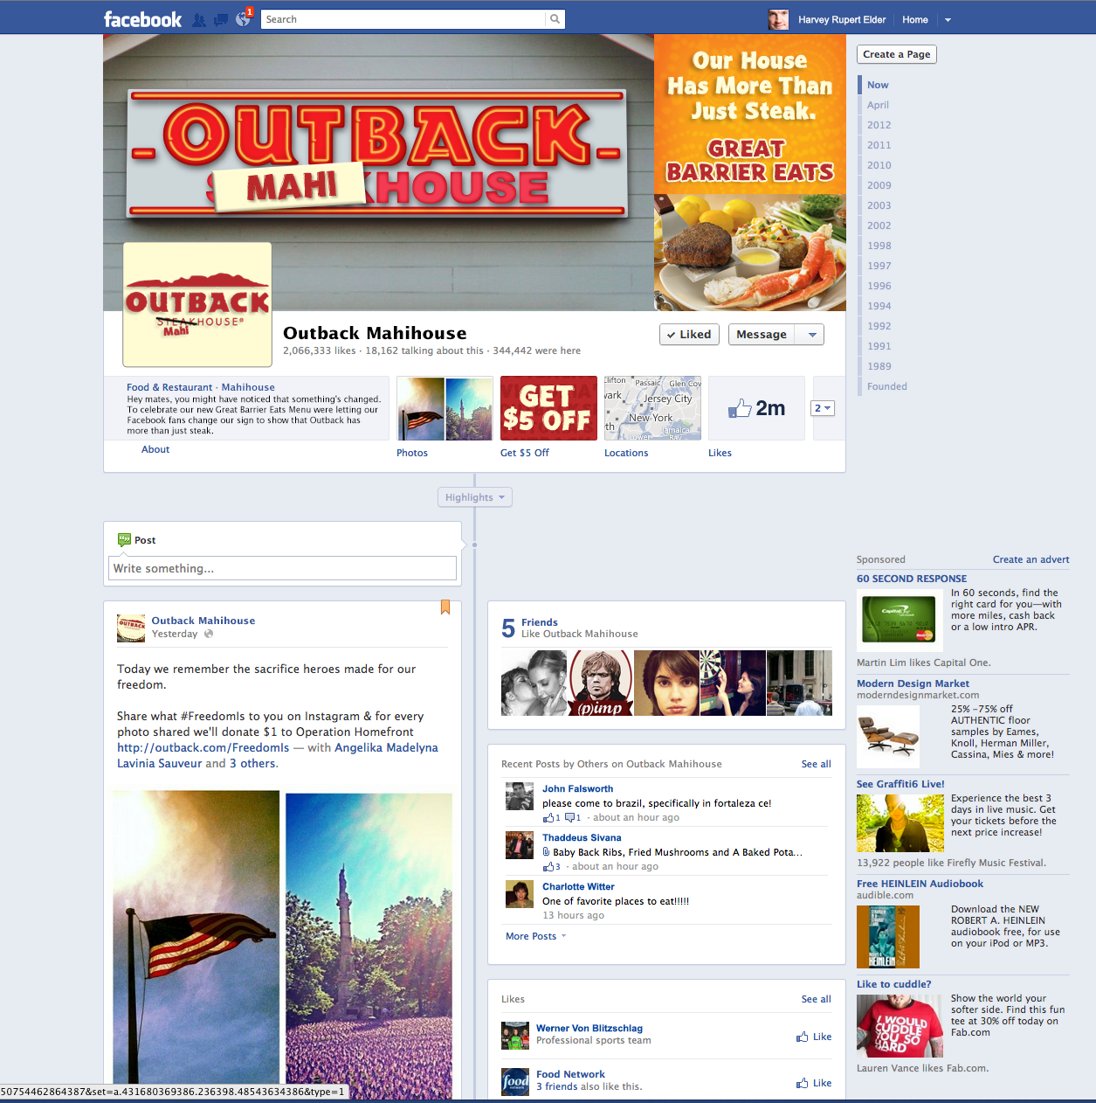
Task: Go to Home in top bar
Action: tap(915, 19)
